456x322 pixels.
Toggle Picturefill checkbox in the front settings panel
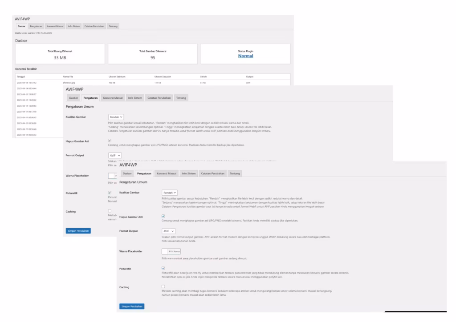point(163,268)
